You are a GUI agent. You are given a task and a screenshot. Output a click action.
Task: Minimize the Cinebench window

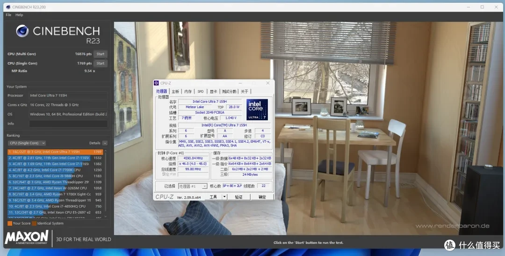pyautogui.click(x=468, y=7)
